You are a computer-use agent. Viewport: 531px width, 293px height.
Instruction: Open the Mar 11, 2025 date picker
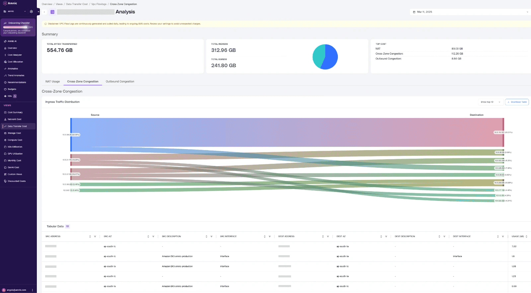(470, 12)
